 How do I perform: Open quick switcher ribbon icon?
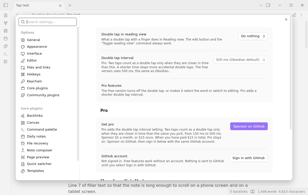[6, 15]
